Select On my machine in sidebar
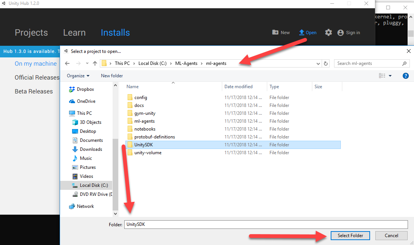414x245 pixels. point(36,64)
